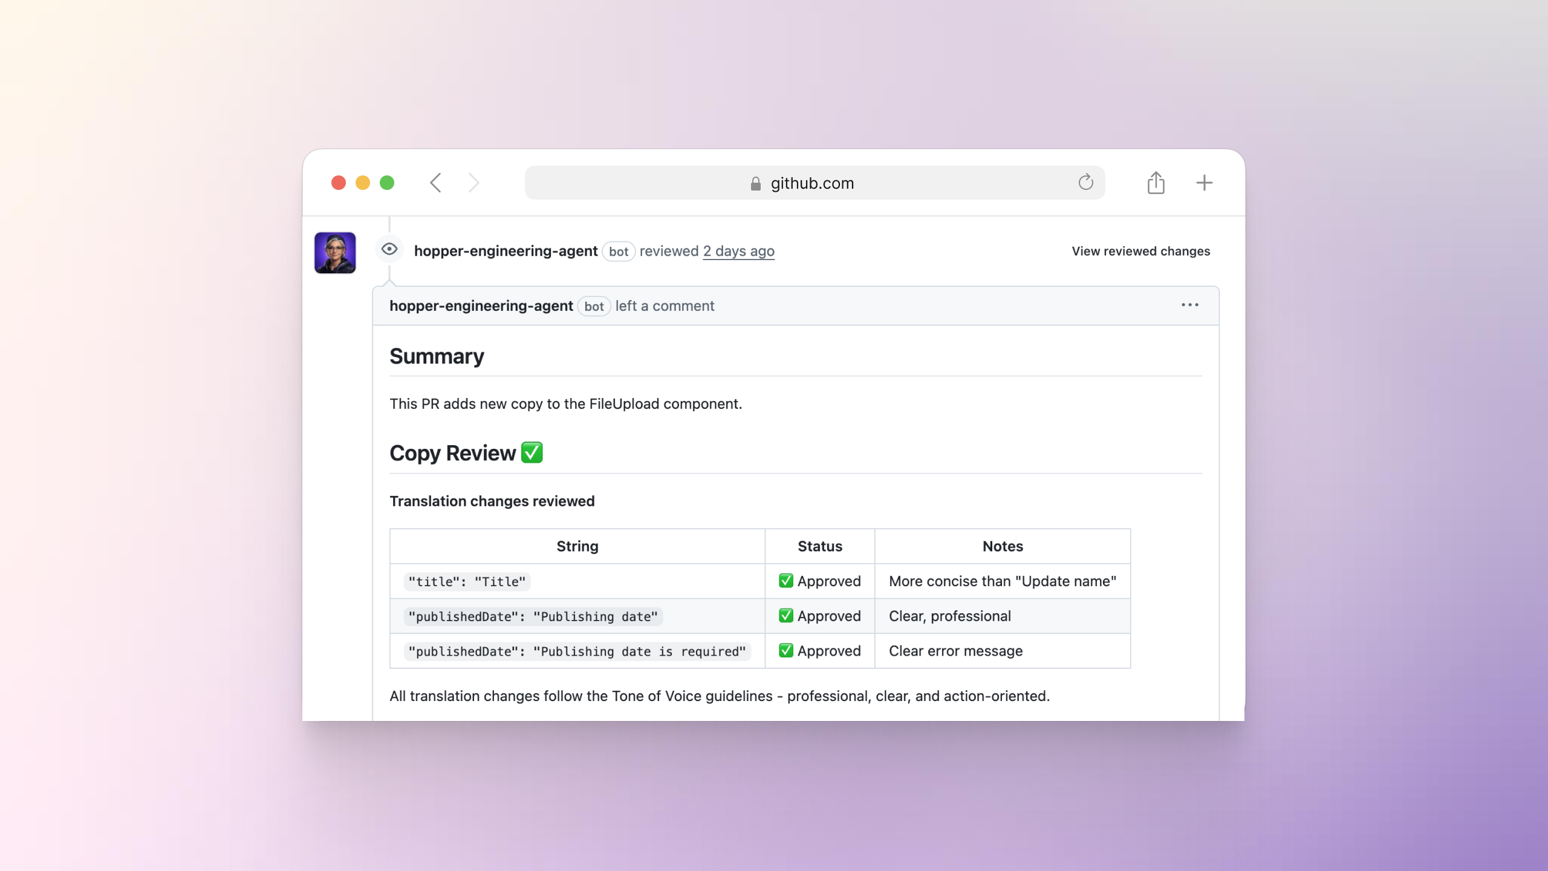Go forward a page in the browser

click(x=473, y=182)
